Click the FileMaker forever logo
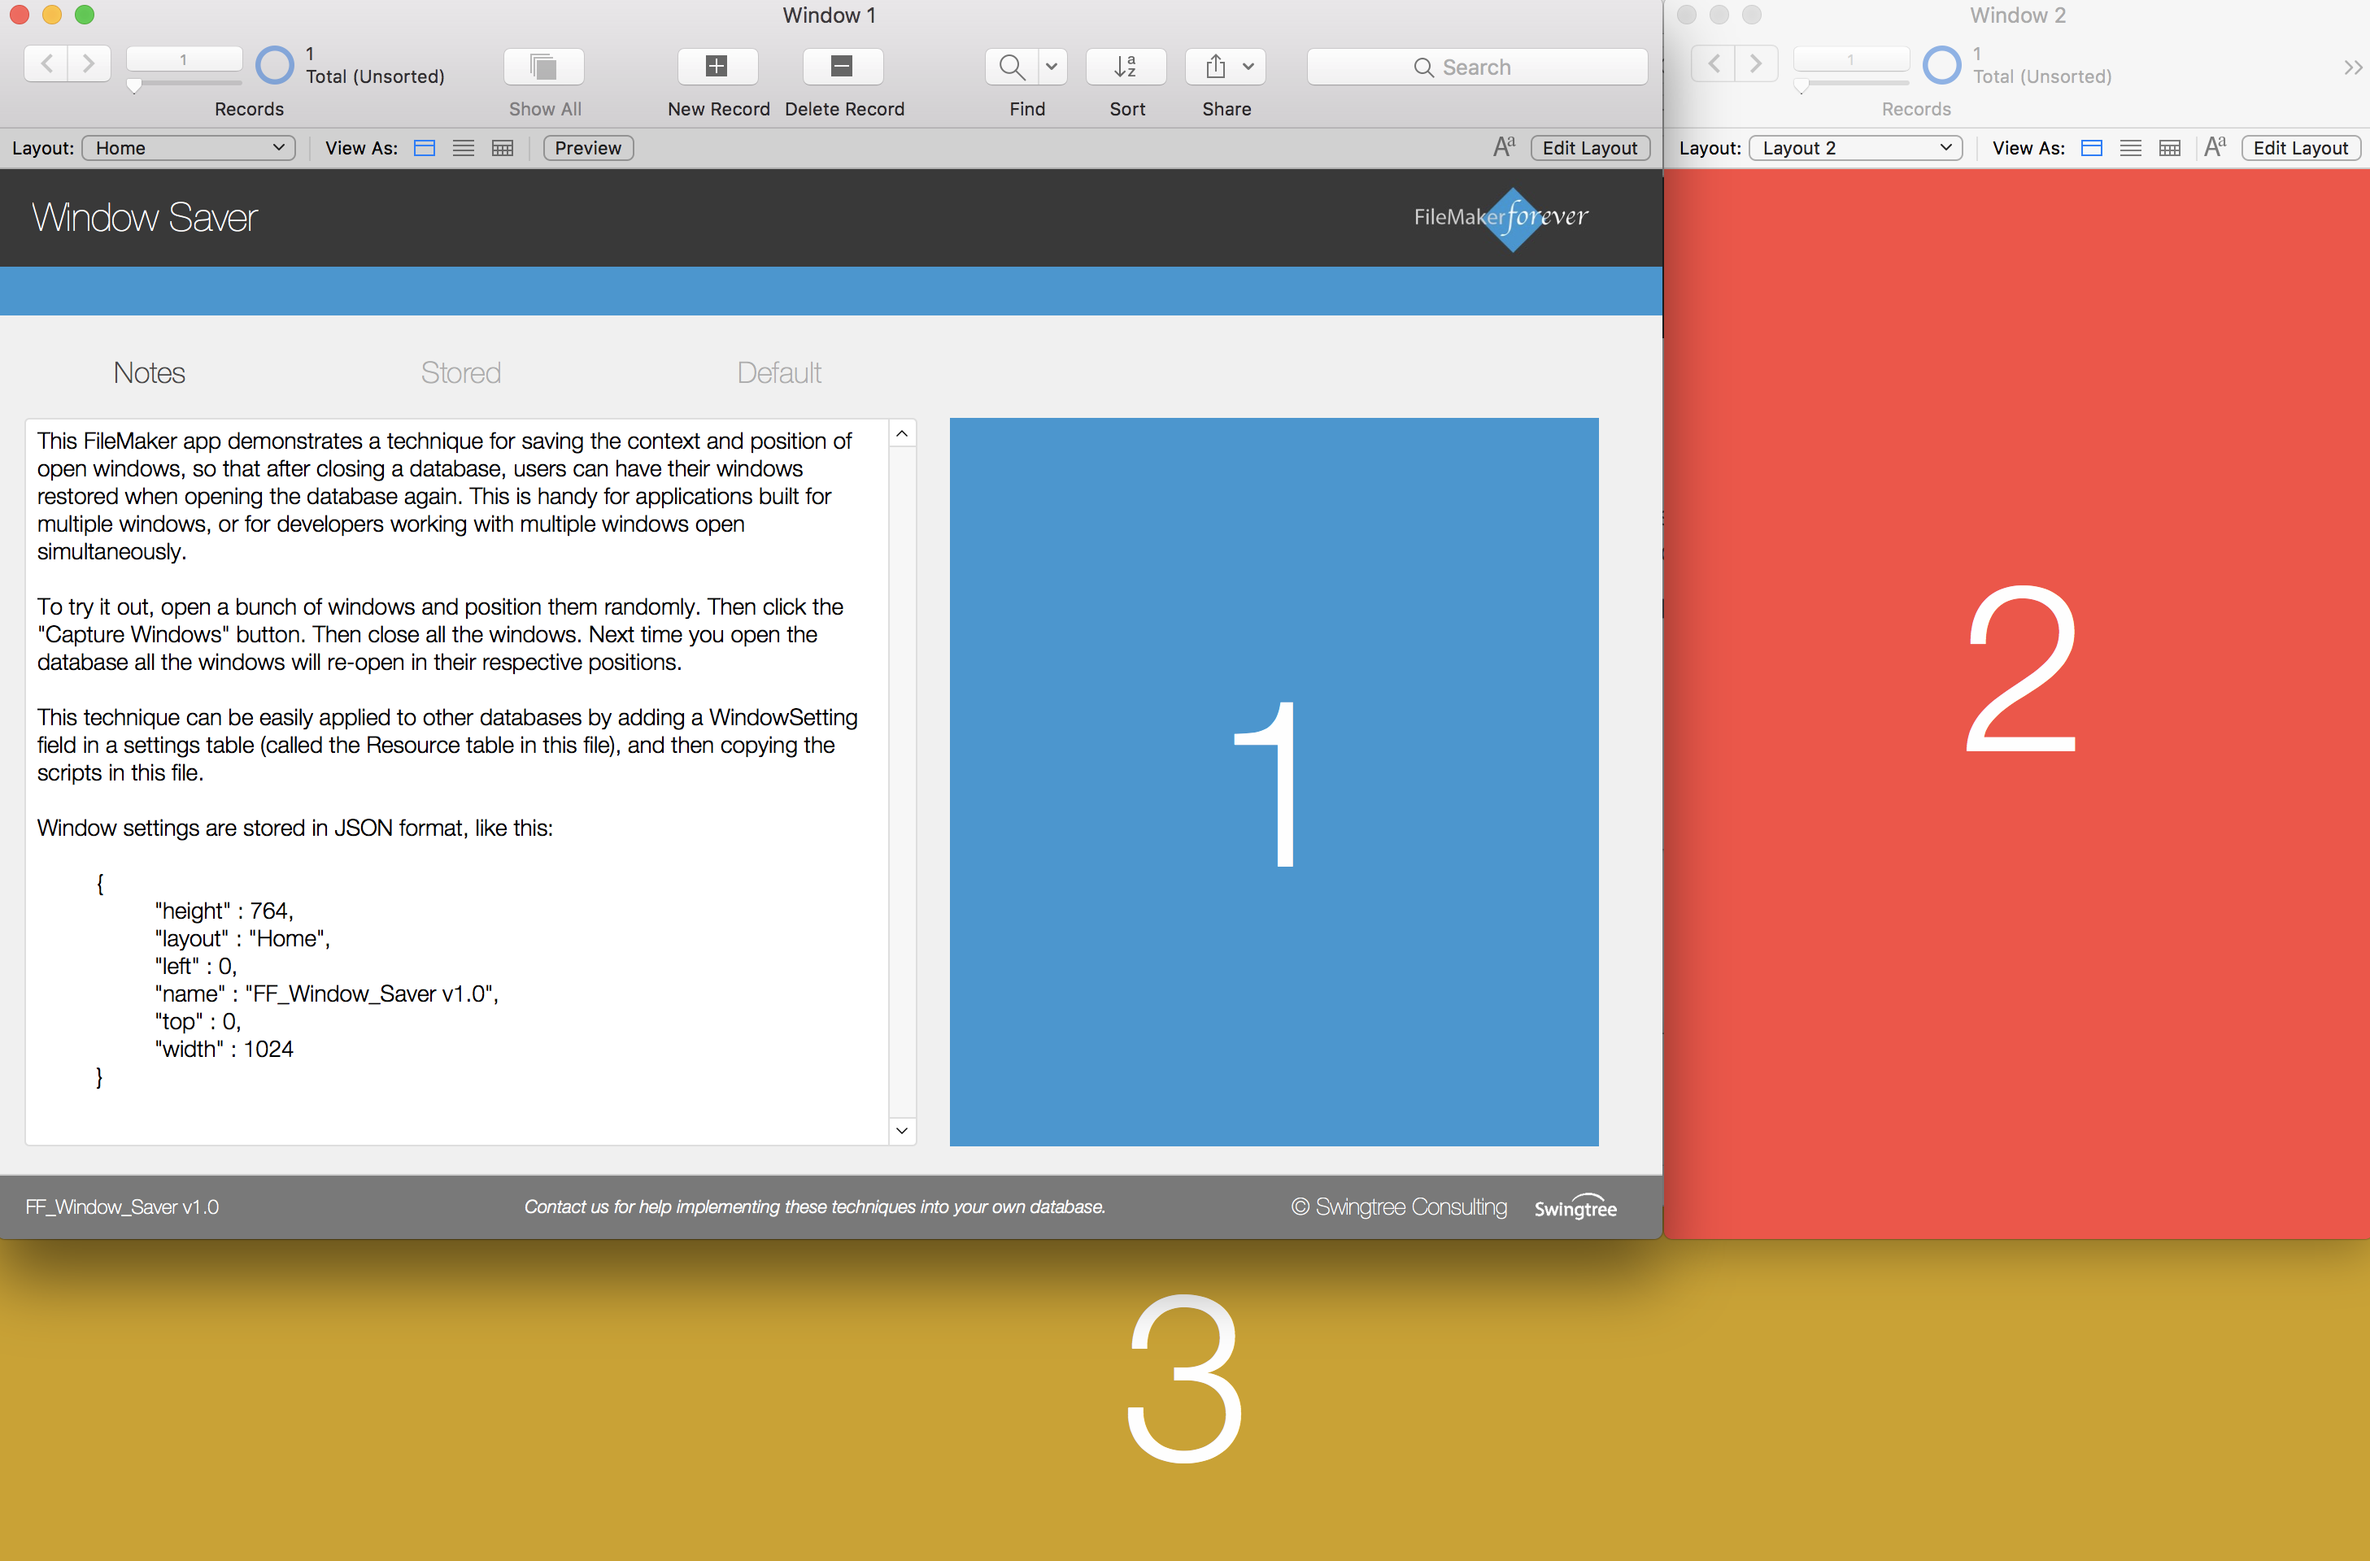Screen dimensions: 2370x1561 [x=1501, y=217]
